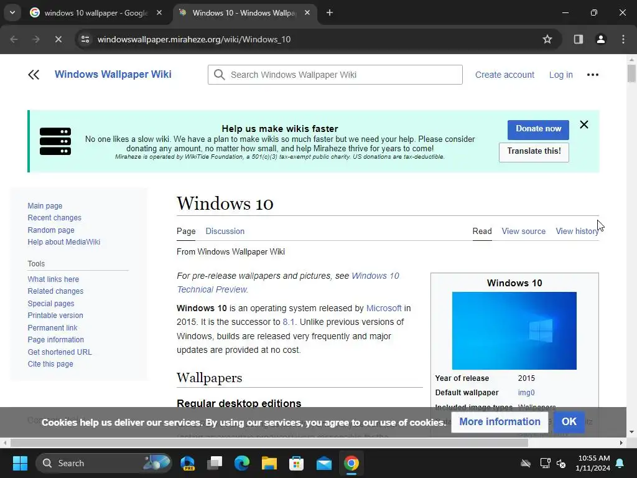Open the tab search dropdown arrow
This screenshot has height=478, width=637.
(x=12, y=12)
